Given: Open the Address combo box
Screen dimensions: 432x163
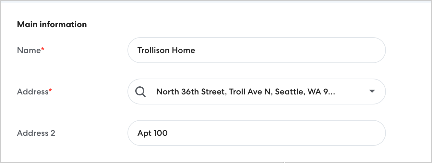Looking at the screenshot, I should click(256, 92).
